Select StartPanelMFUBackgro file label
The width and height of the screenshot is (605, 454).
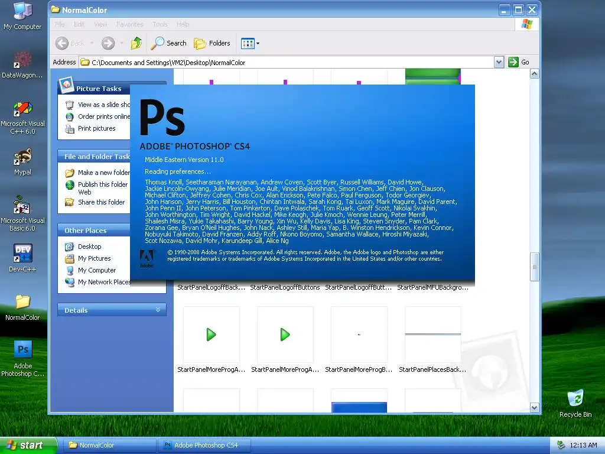433,287
